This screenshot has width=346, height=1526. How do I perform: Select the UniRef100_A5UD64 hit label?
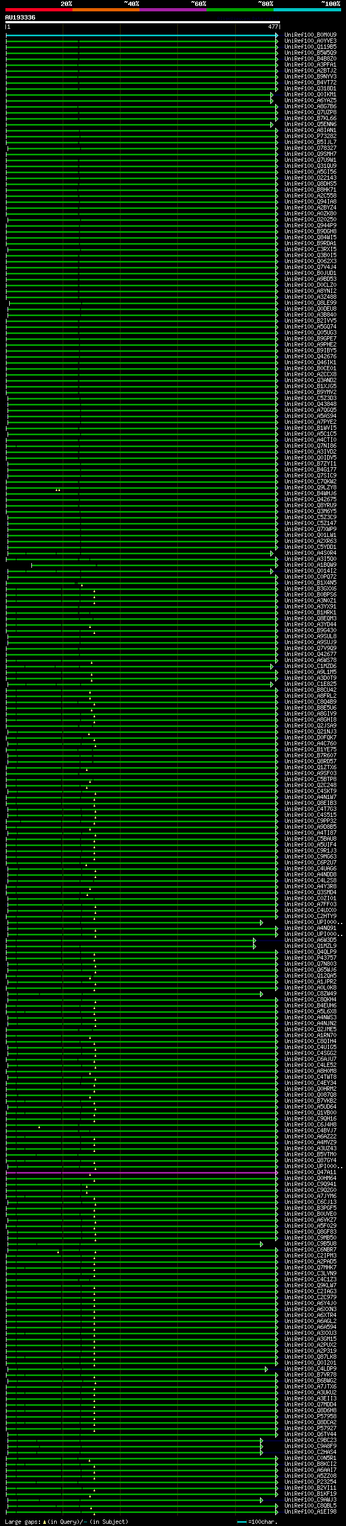coord(310,1106)
